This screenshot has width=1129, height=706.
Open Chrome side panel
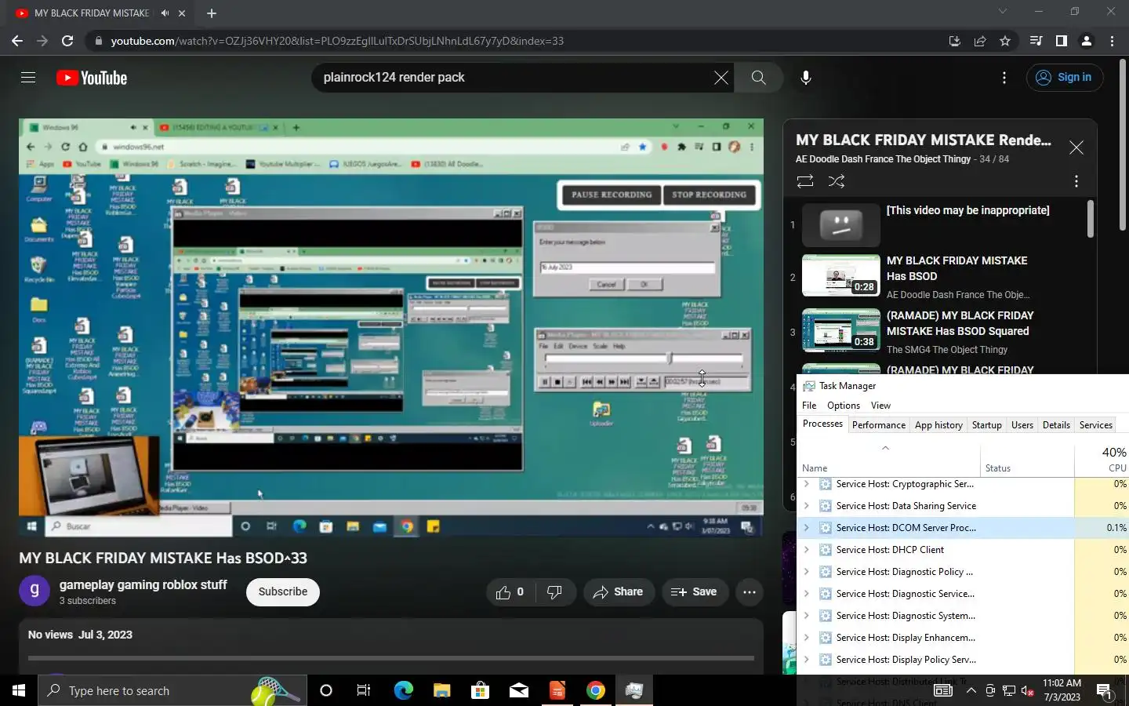[1062, 41]
